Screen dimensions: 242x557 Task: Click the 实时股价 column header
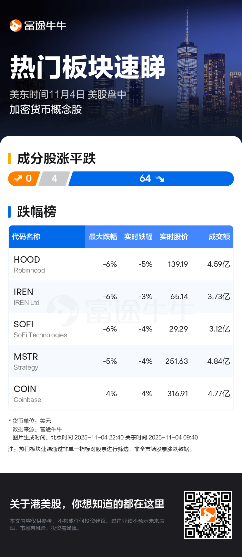click(x=174, y=237)
